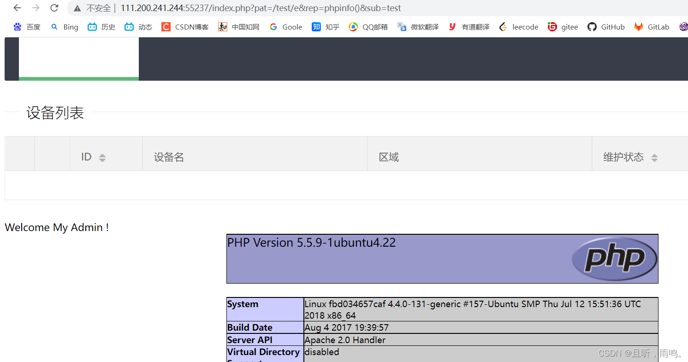
Task: Click the 设备列表 heading
Action: [55, 113]
